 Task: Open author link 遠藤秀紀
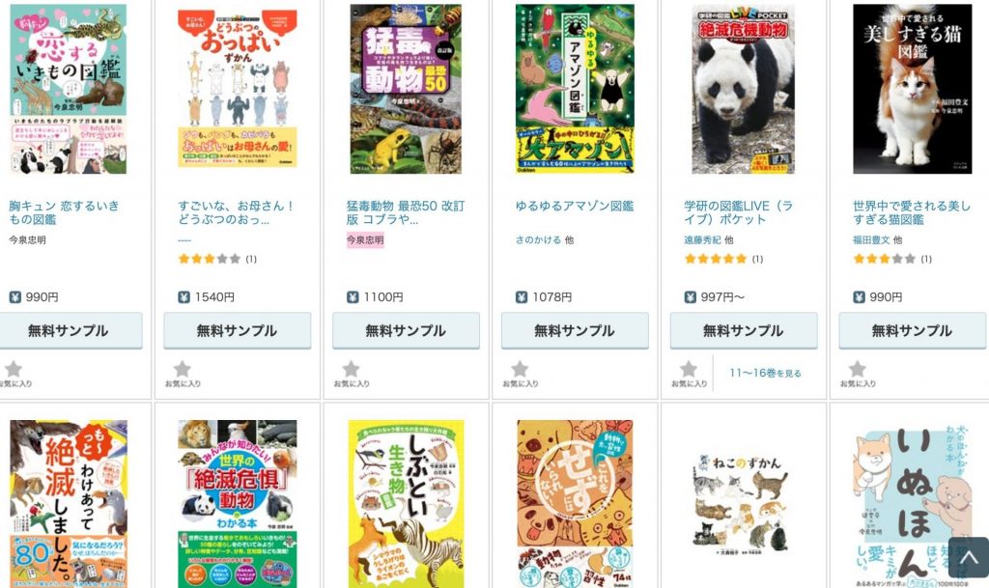[702, 240]
